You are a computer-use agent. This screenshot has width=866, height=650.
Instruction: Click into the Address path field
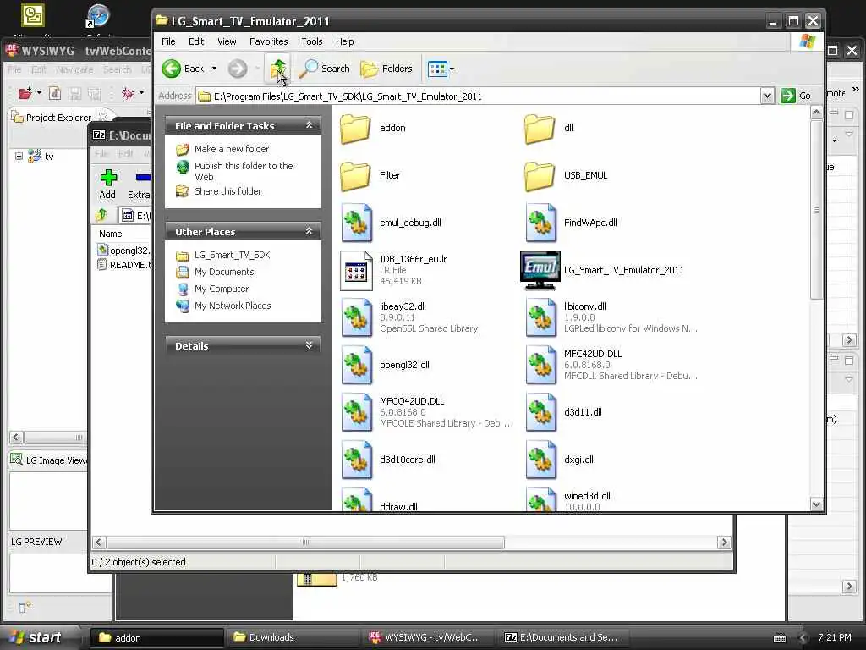pos(479,96)
